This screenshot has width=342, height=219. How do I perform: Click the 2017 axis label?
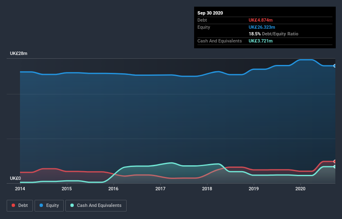point(160,189)
